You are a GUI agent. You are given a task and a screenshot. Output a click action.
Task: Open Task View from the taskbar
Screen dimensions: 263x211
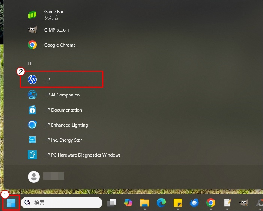pyautogui.click(x=111, y=203)
